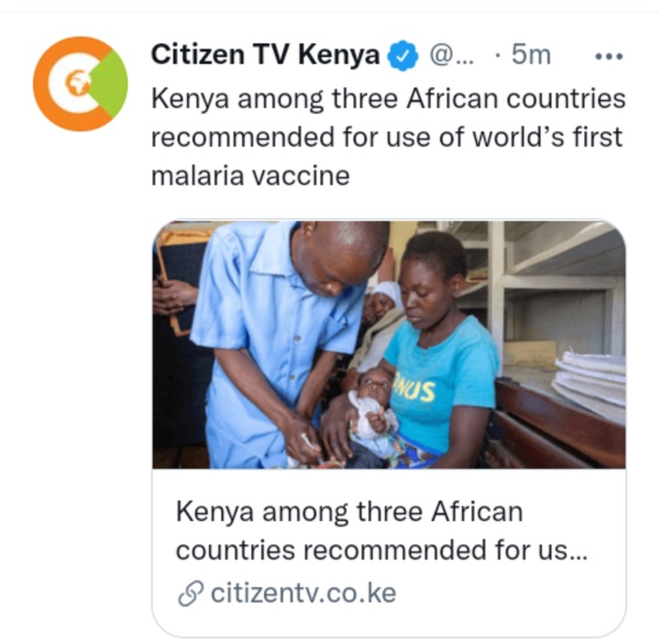Open the Citizen TV Kenya profile avatar
The width and height of the screenshot is (660, 643).
[x=81, y=83]
